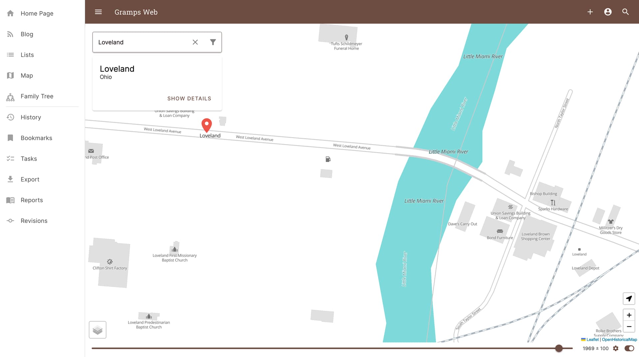Click the red Loveland map pin
639x357 pixels.
207,125
